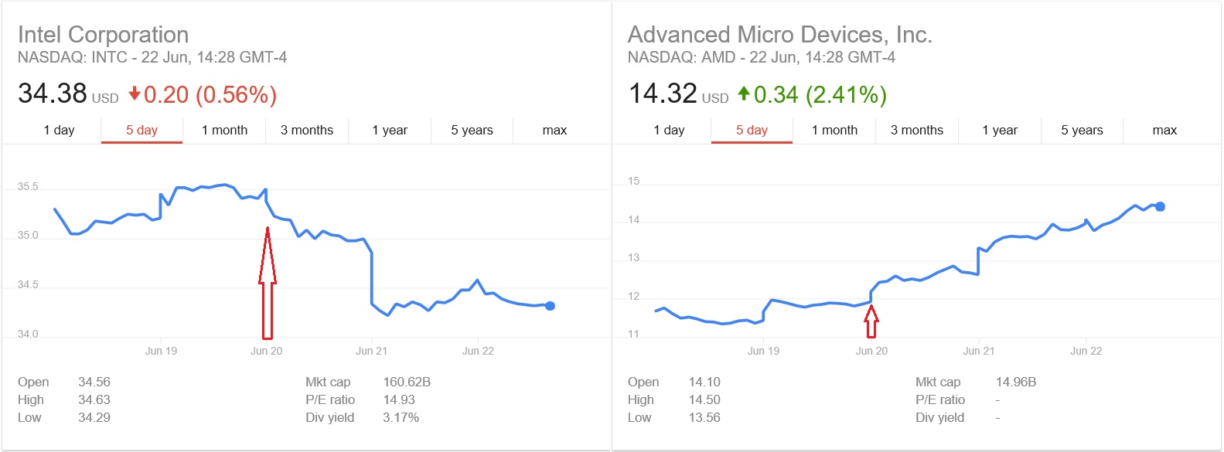The image size is (1224, 452).
Task: Open Intel's max range tab
Action: point(554,130)
